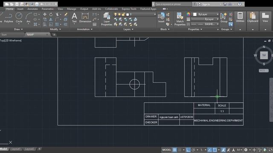
Task: Click the white layer color swatch
Action: (x=128, y=14)
